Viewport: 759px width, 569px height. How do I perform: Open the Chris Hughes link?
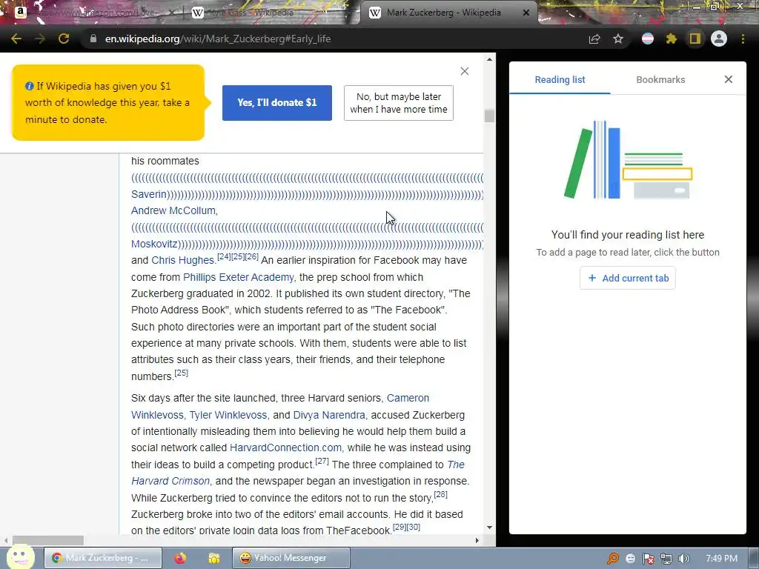182,260
